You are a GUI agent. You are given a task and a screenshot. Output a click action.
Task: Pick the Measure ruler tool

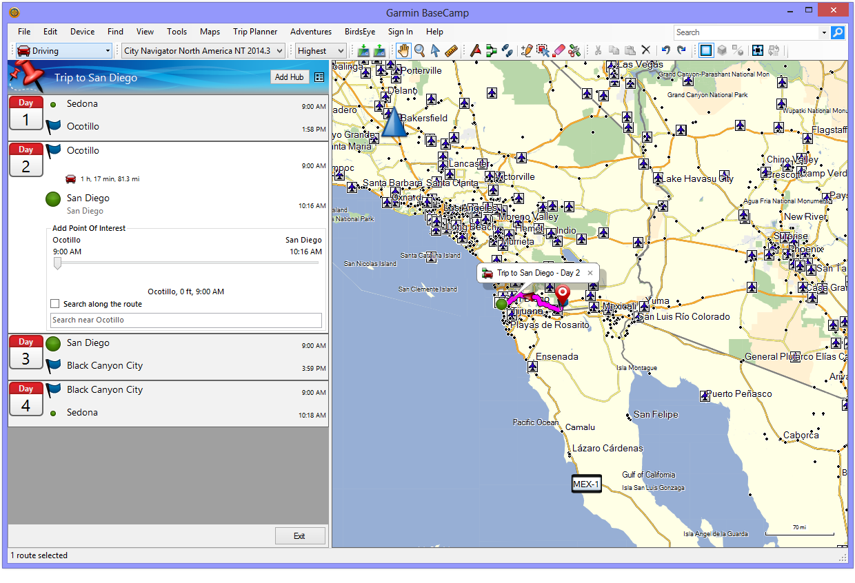tap(452, 50)
